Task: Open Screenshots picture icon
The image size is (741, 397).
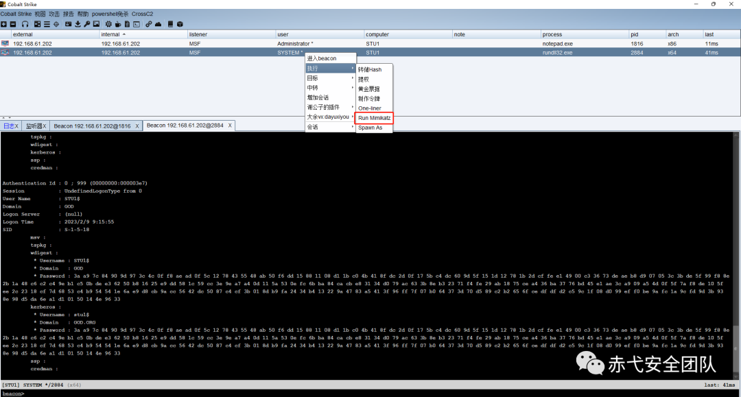Action: pos(97,24)
